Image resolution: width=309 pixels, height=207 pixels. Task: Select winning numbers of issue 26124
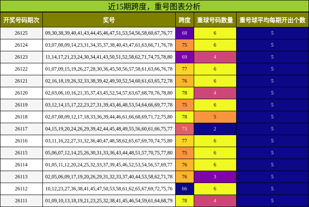click(109, 45)
